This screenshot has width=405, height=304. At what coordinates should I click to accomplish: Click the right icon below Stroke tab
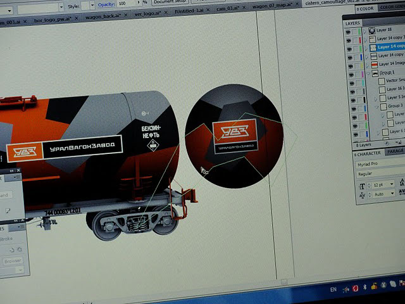20,250
